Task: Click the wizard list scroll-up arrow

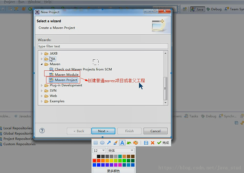Action: [x=165, y=53]
